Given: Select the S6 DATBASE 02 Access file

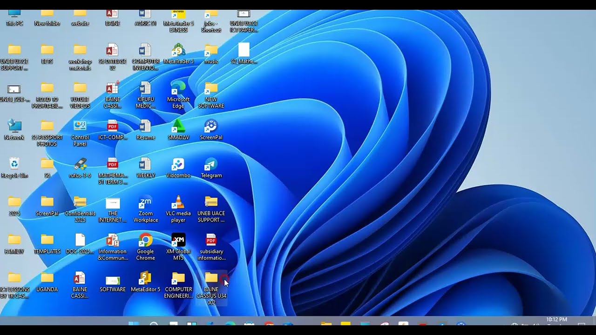Looking at the screenshot, I should [x=113, y=57].
